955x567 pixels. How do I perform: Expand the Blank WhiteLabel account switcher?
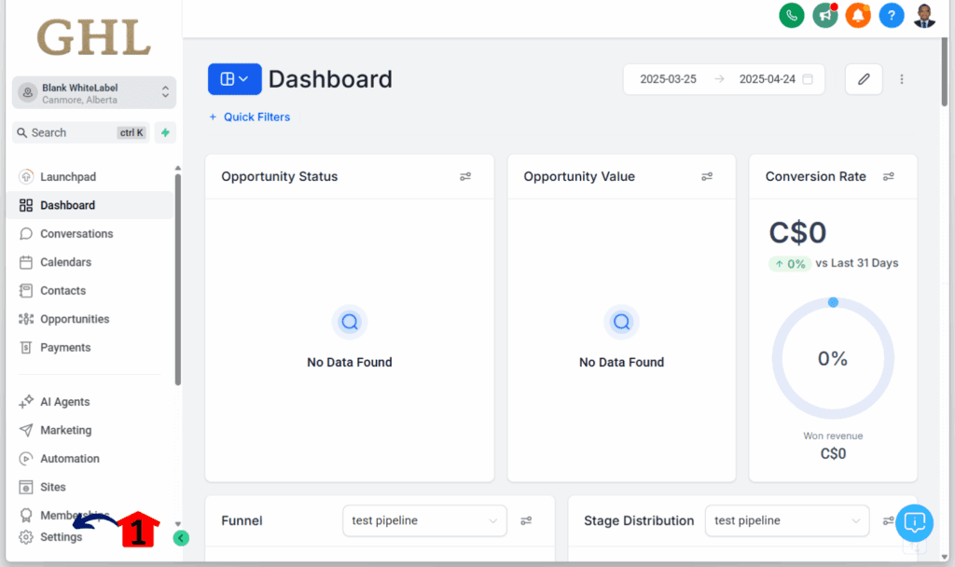[94, 92]
